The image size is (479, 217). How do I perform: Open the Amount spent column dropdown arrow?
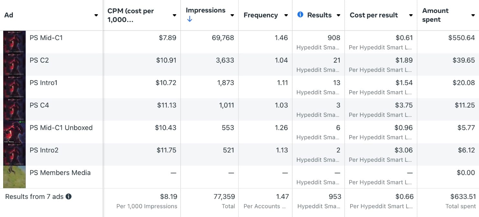473,15
